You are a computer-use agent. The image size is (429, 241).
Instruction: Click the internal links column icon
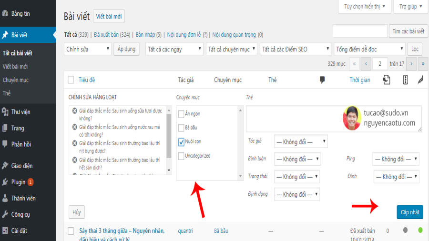(386, 80)
